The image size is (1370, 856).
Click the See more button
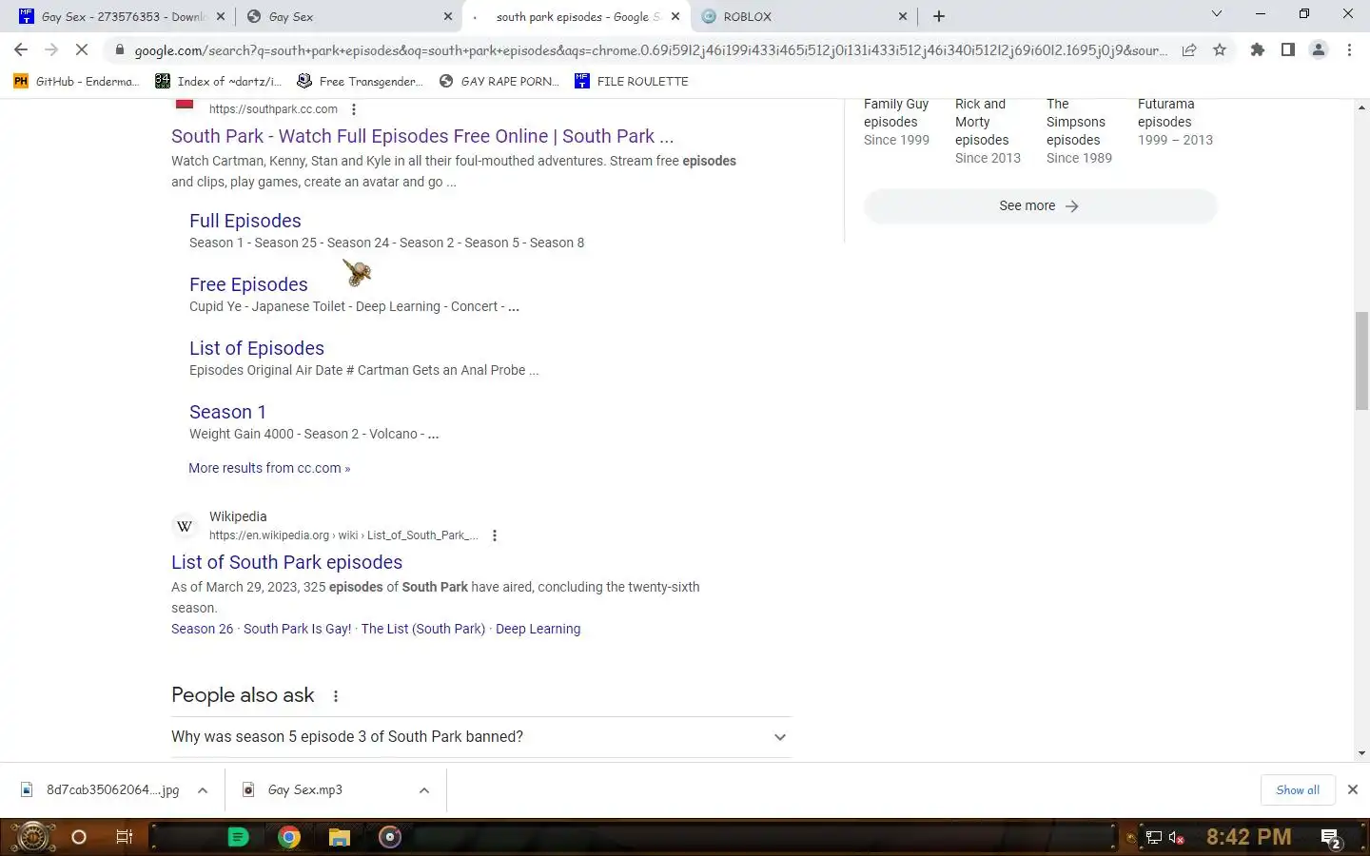(x=1040, y=205)
